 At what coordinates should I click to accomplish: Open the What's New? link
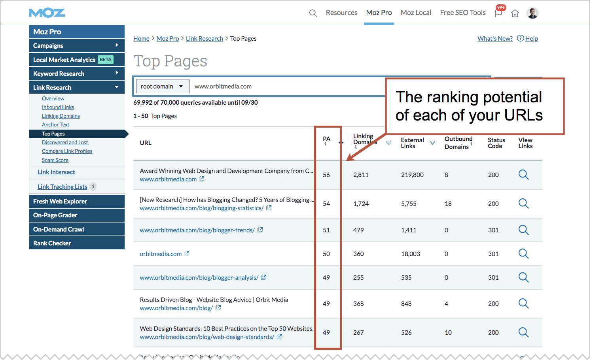click(x=495, y=38)
